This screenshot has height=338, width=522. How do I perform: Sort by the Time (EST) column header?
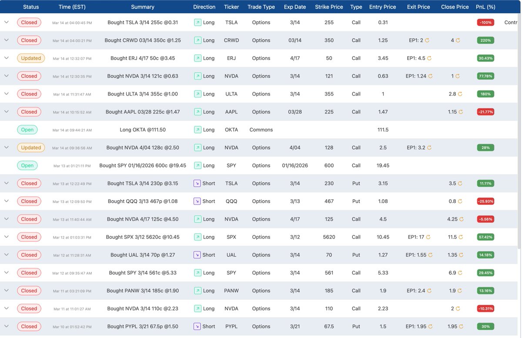[73, 7]
